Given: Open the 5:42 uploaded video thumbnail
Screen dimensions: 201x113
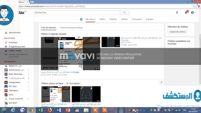Looking at the screenshot, I should pyautogui.click(x=86, y=94).
